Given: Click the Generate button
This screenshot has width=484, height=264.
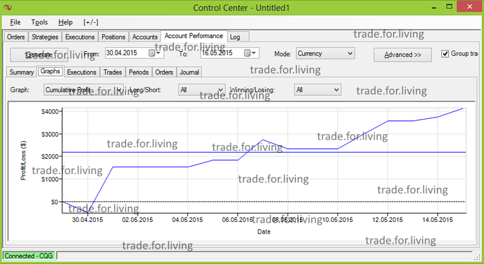Looking at the screenshot, I should 39,55.
